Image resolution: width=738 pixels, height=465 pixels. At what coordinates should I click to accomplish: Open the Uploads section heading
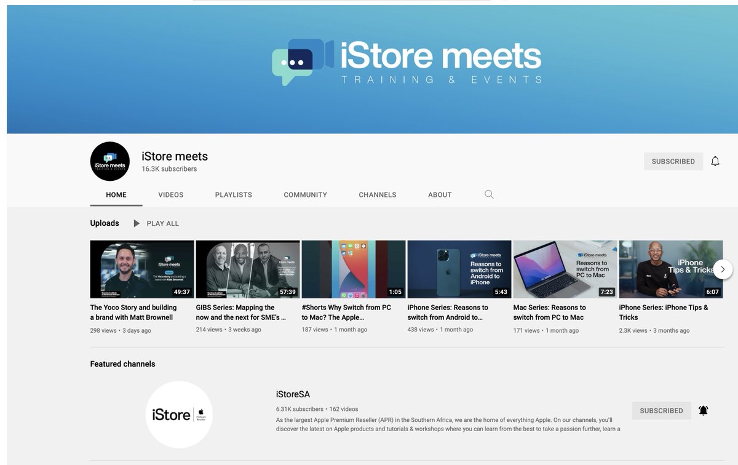click(x=105, y=223)
